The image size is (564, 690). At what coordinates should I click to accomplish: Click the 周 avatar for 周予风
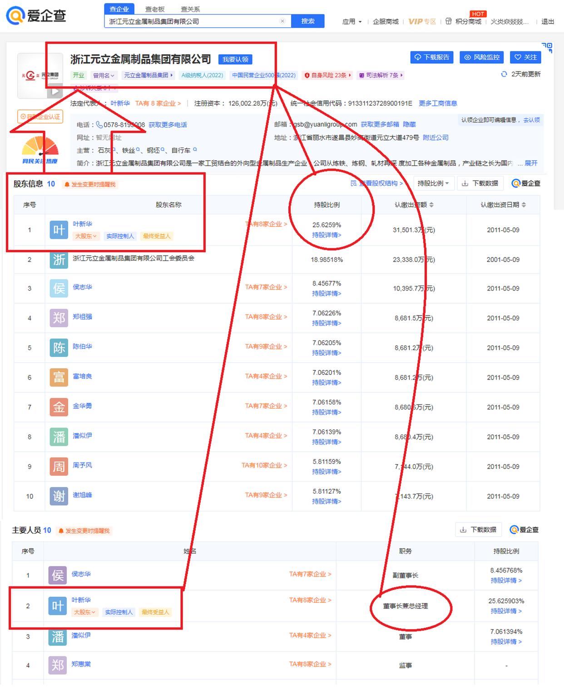[59, 466]
